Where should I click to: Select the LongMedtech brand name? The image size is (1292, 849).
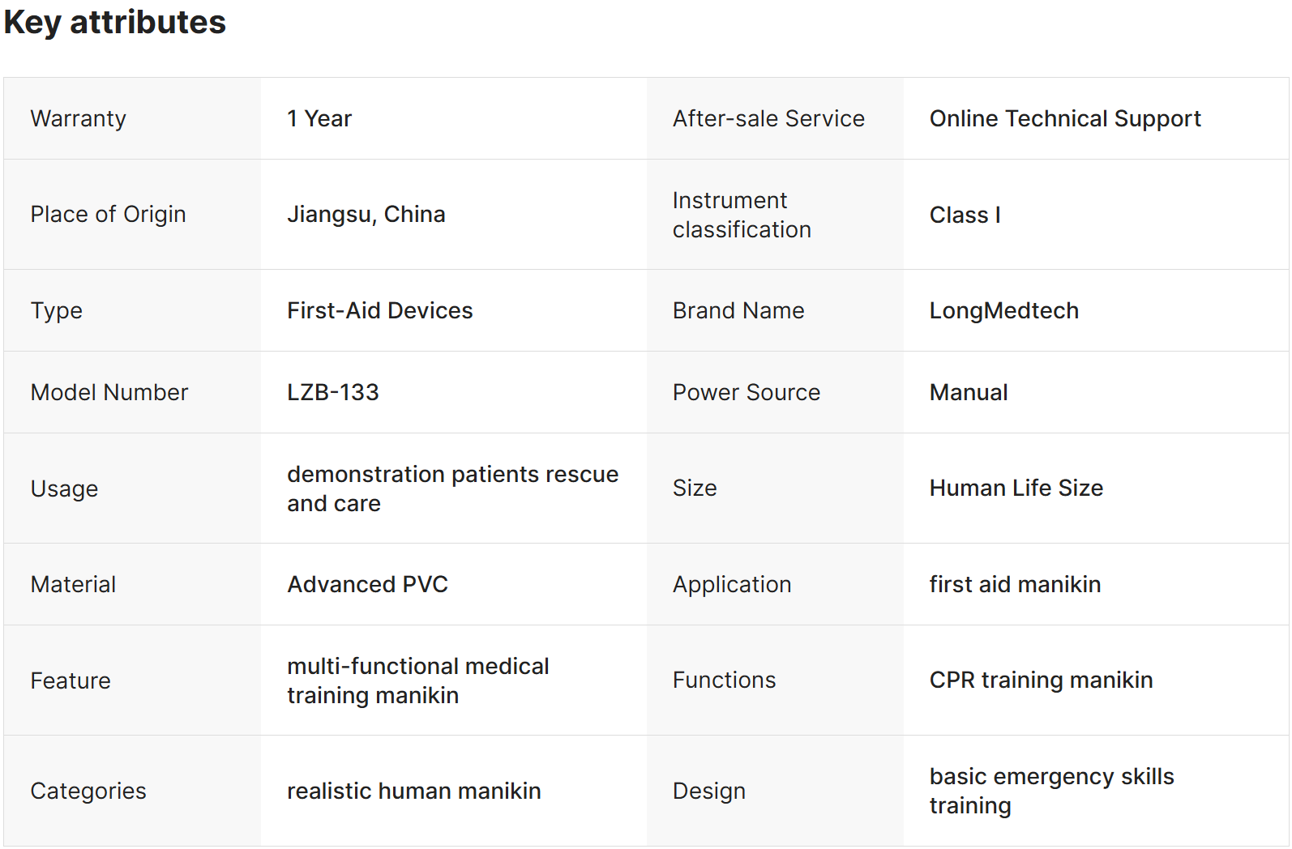click(x=1003, y=311)
